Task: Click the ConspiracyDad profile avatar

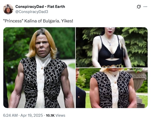Action: pyautogui.click(x=8, y=9)
